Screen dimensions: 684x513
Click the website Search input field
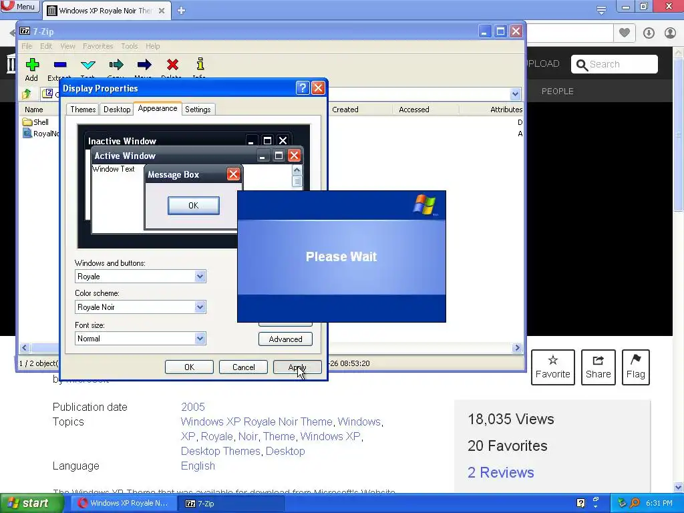tap(615, 65)
